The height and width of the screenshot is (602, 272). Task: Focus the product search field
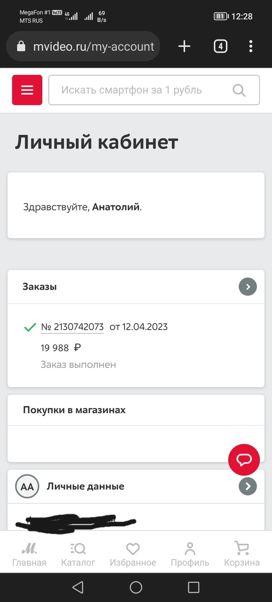point(154,90)
